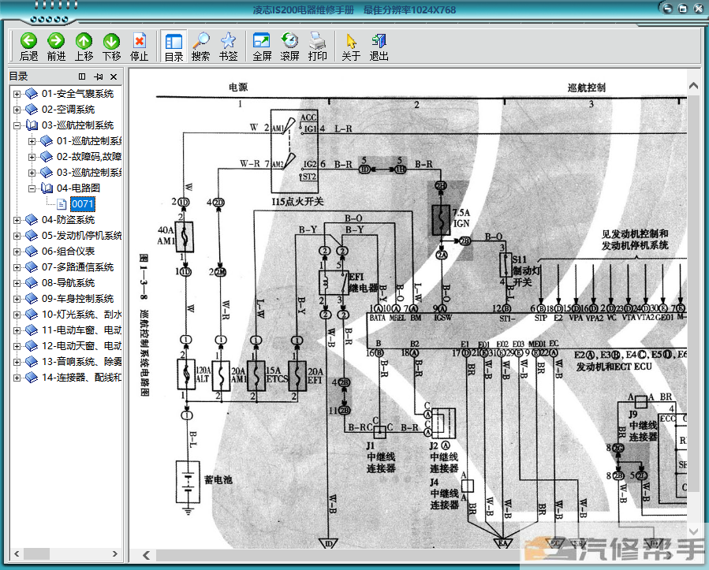Open the 书签 bookmarks tool

[229, 46]
